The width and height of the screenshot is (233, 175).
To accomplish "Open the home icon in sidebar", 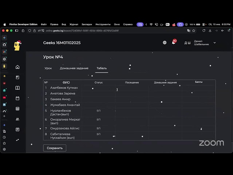I will (x=17, y=67).
